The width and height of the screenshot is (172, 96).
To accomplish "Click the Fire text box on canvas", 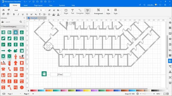I will click(x=60, y=75).
